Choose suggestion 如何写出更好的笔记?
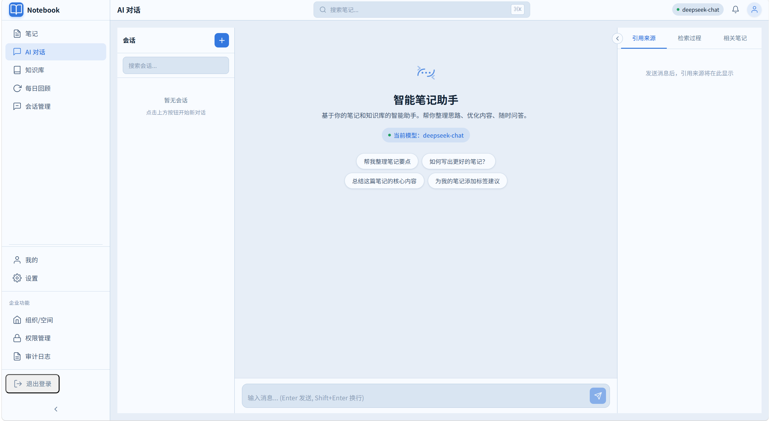 458,161
